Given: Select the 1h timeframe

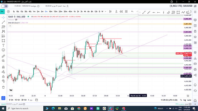Looking at the screenshot, I should click(x=75, y=11).
